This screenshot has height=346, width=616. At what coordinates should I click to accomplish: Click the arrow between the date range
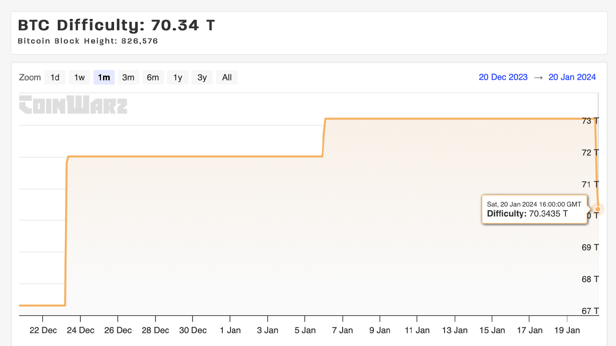tap(538, 77)
